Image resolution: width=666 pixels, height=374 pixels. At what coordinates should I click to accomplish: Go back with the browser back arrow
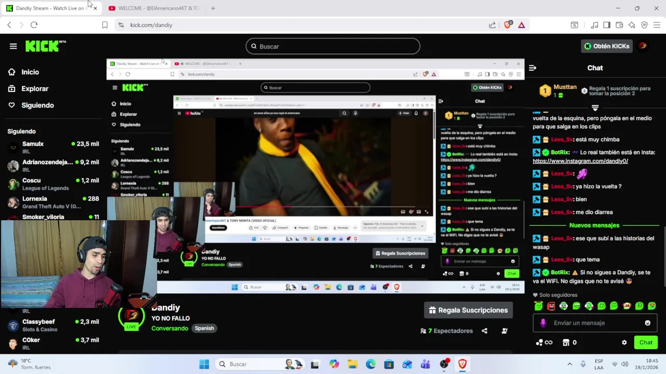(x=9, y=25)
